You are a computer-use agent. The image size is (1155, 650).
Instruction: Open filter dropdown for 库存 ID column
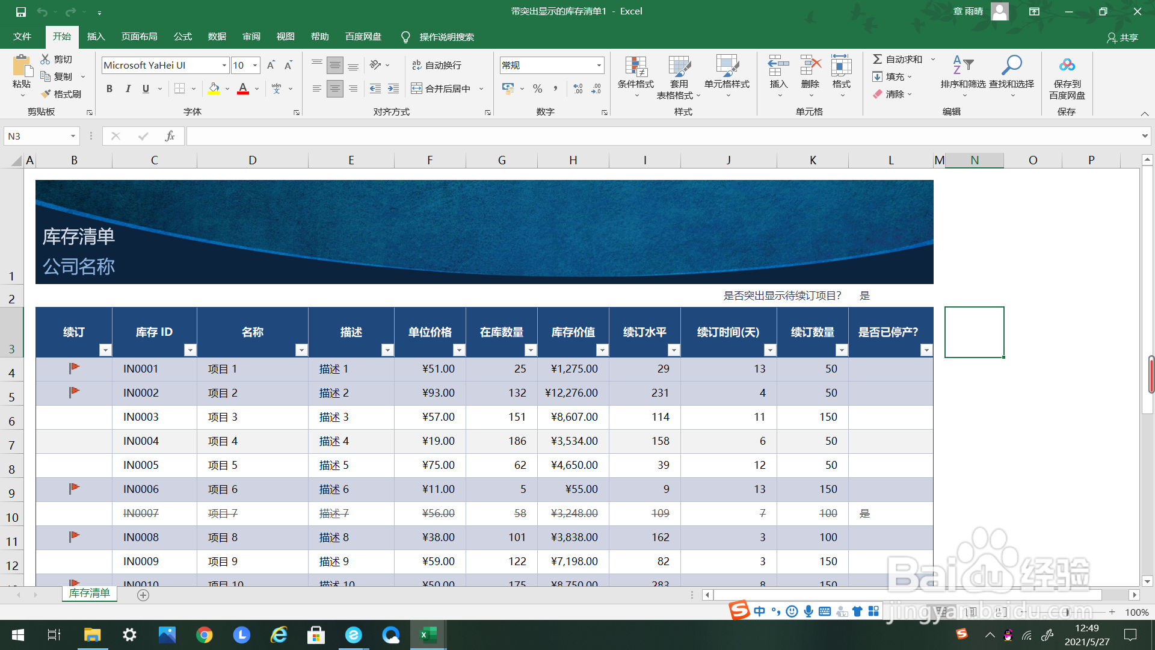[x=190, y=350]
